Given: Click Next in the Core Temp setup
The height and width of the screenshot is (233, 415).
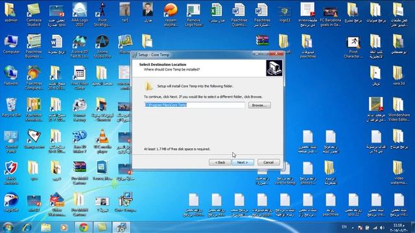Looking at the screenshot, I should click(x=243, y=162).
